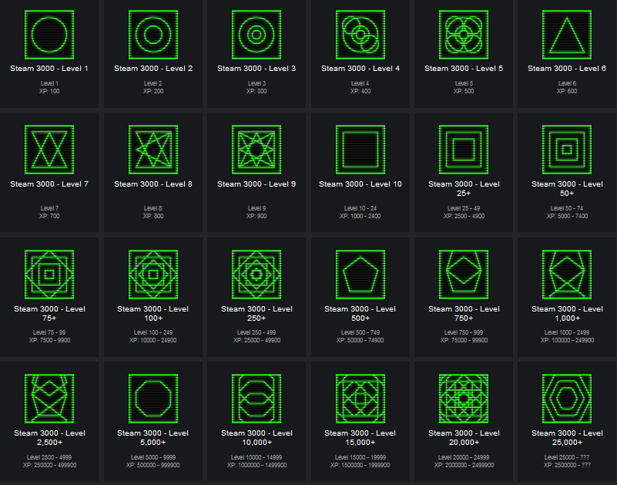The height and width of the screenshot is (485, 617).
Task: Select the Level 75+ rotated squares badge
Action: [x=49, y=274]
